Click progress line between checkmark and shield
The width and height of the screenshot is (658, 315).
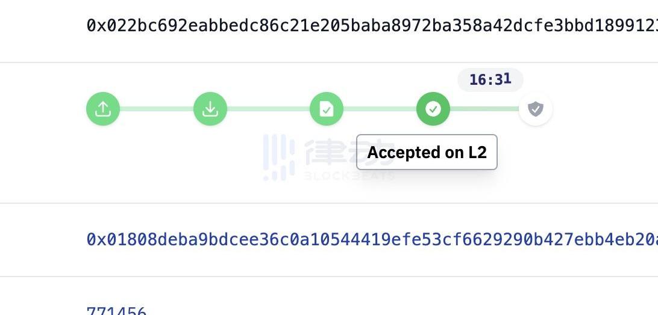[x=484, y=109]
